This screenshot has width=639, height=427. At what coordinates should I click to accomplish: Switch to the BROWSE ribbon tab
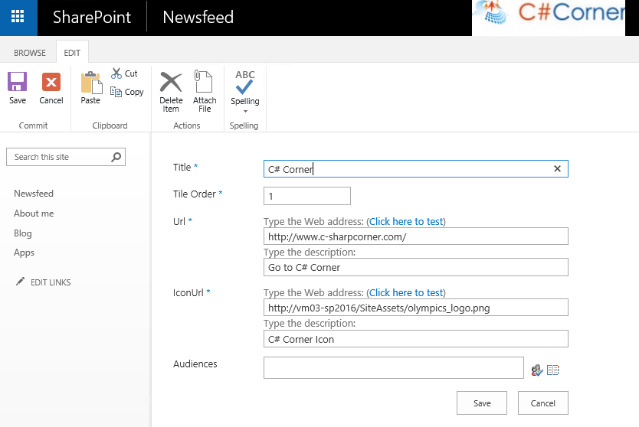click(x=30, y=53)
